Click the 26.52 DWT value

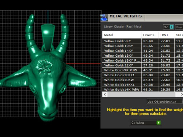pos(165,51)
